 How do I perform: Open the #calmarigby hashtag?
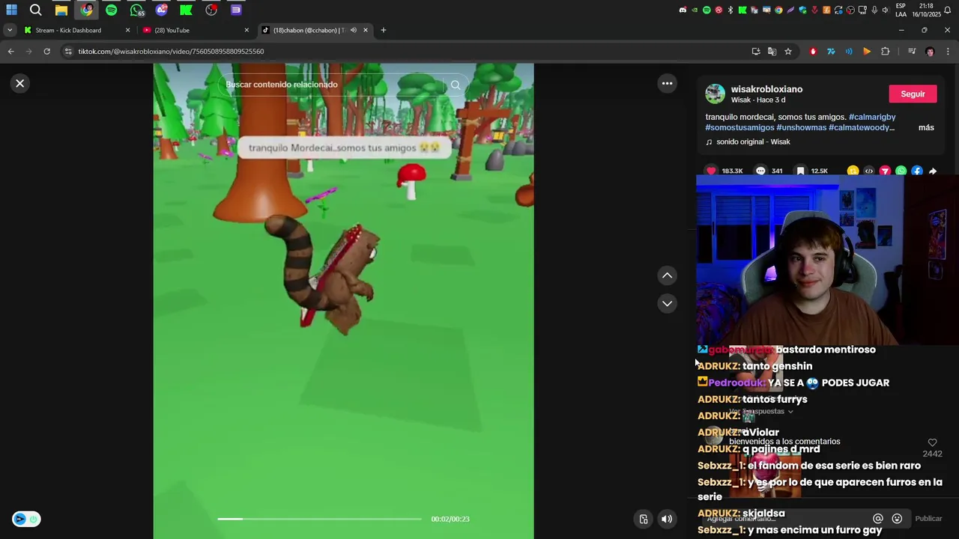[x=872, y=117]
